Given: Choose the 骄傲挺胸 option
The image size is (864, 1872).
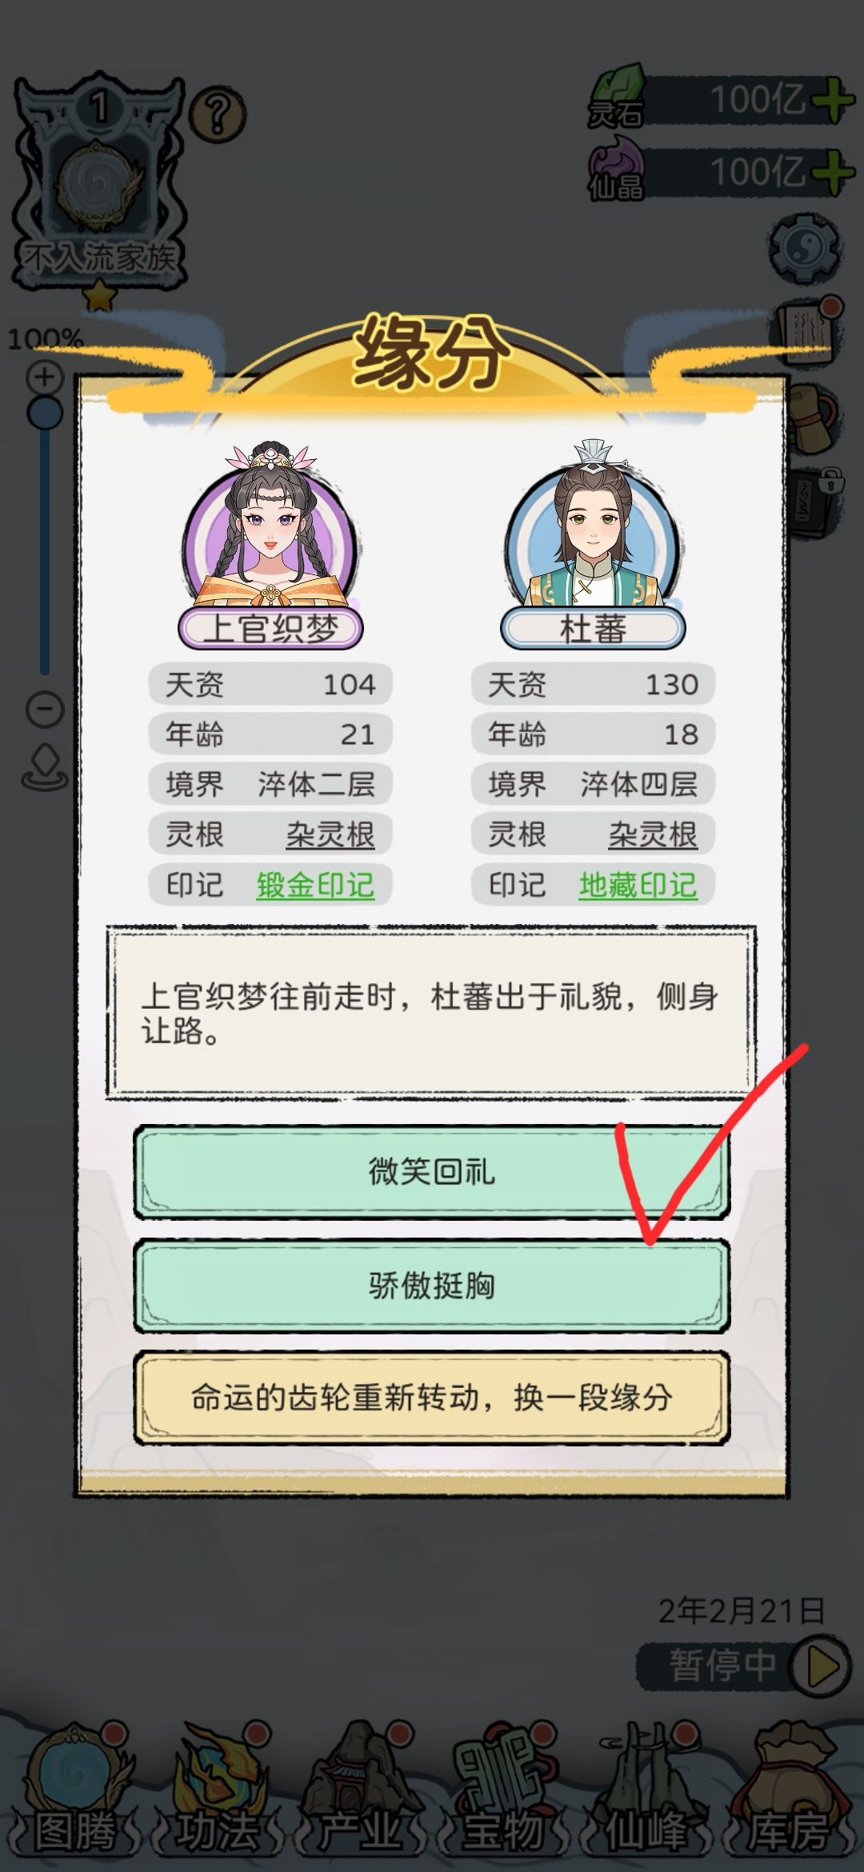Looking at the screenshot, I should pos(431,1286).
